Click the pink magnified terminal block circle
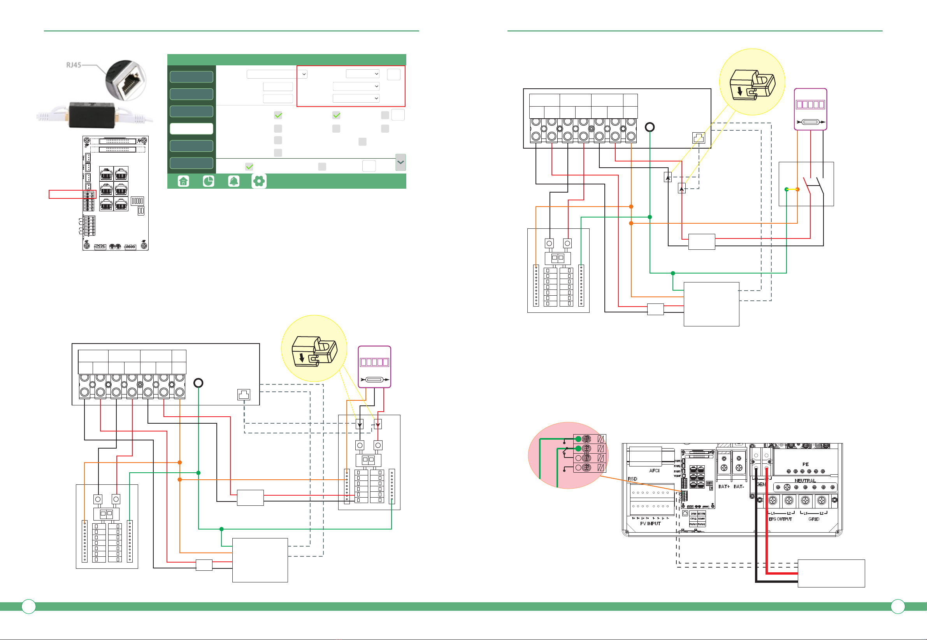The height and width of the screenshot is (640, 927). tap(568, 455)
